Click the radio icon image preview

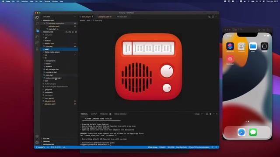(148, 67)
